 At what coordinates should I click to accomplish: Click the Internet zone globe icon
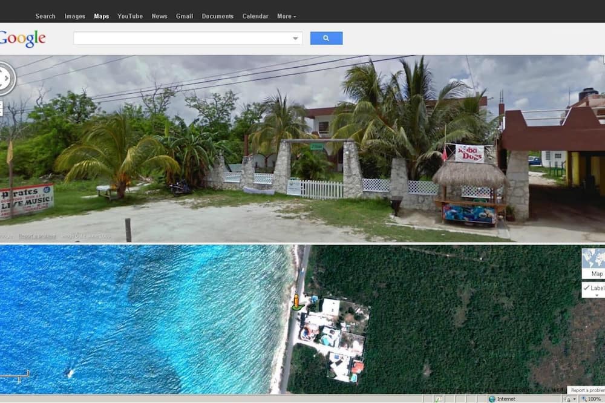492,399
